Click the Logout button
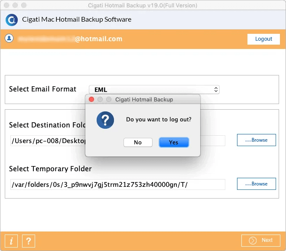The image size is (286, 251). [263, 39]
